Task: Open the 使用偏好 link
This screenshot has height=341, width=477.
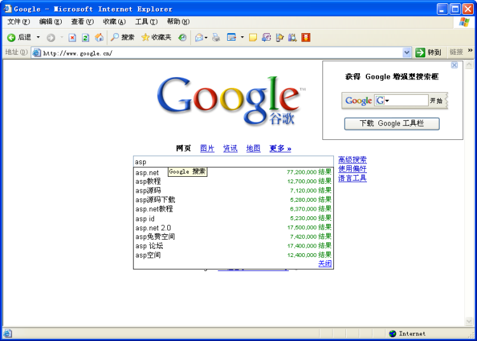Action: (x=352, y=169)
